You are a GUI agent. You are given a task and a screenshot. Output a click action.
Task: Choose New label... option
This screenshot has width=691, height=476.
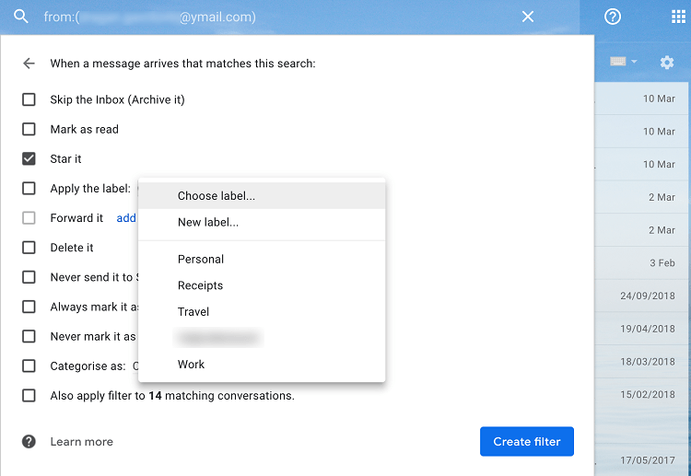coord(208,222)
